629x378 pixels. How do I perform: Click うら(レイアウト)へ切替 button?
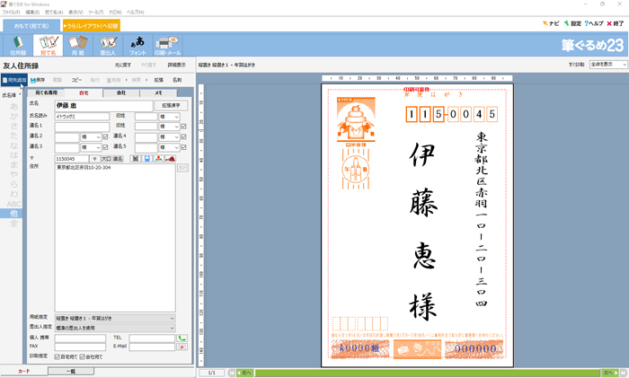point(91,25)
